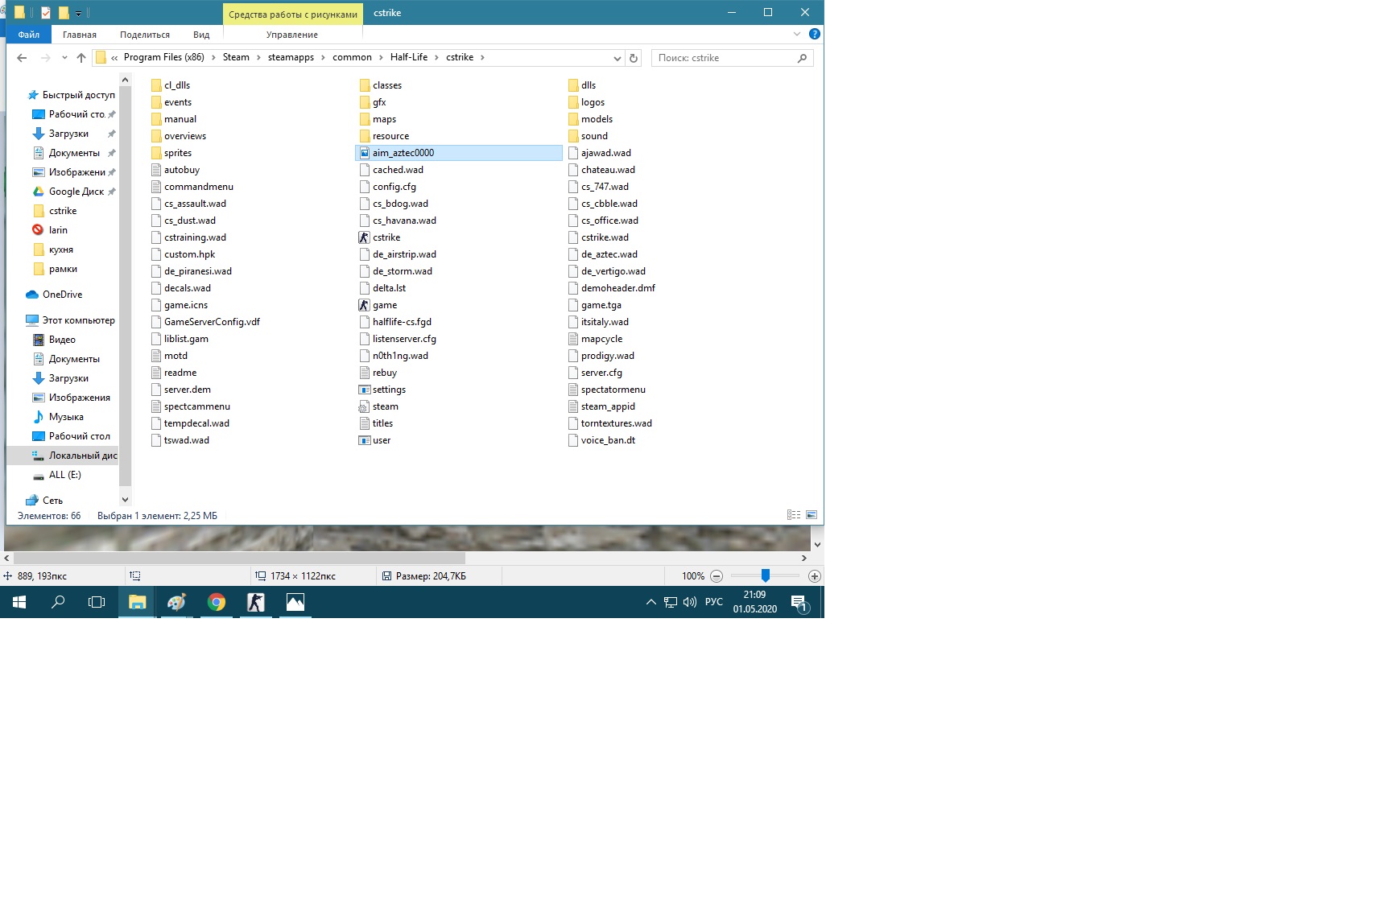
Task: Open Photos app from taskbar
Action: pos(295,602)
